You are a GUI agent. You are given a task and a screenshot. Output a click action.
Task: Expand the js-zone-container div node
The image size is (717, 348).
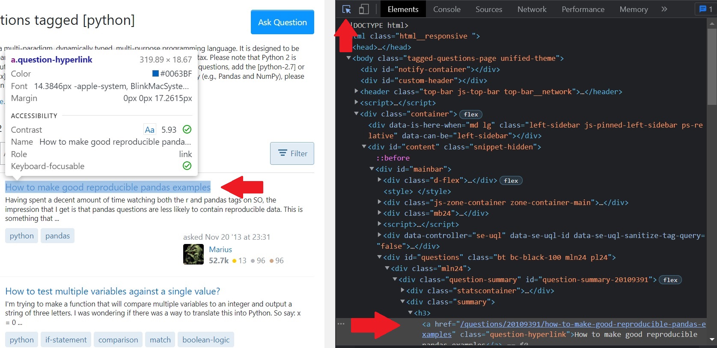(x=379, y=202)
